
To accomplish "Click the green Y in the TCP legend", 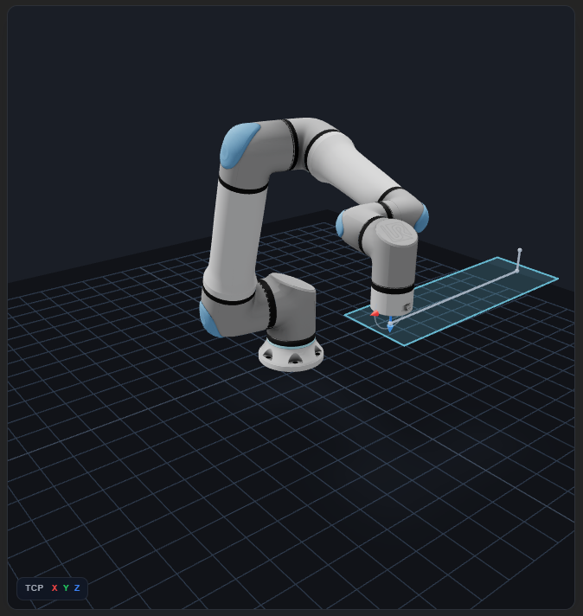I will coord(66,587).
